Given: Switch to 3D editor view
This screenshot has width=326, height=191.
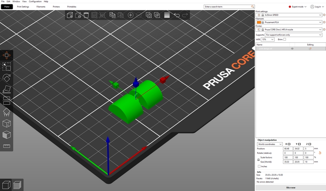Looking at the screenshot, I should point(6,185).
